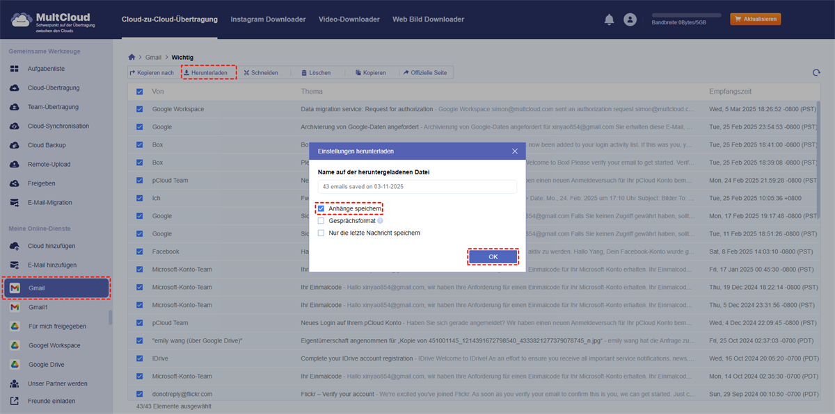Screen dimensions: 835x414
Task: Open Für mich freigegeben in sidebar
Action: tap(57, 326)
